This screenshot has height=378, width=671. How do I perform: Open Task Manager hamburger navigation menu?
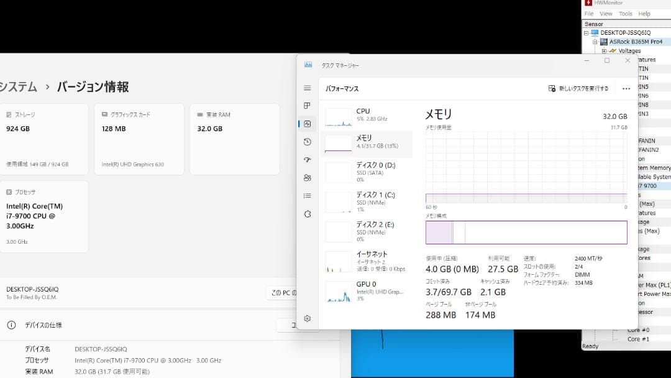pyautogui.click(x=307, y=88)
